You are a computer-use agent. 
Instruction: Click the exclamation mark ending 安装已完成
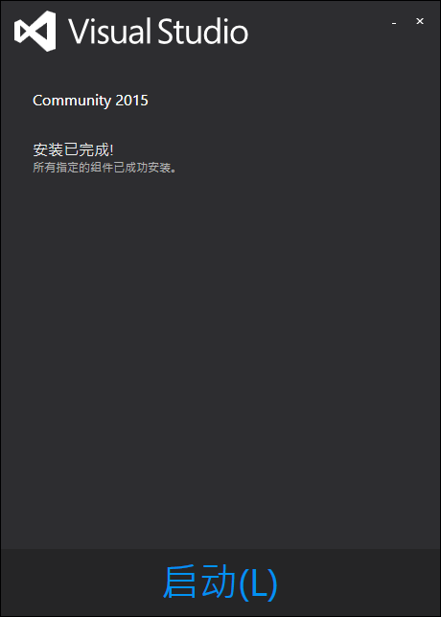click(112, 149)
